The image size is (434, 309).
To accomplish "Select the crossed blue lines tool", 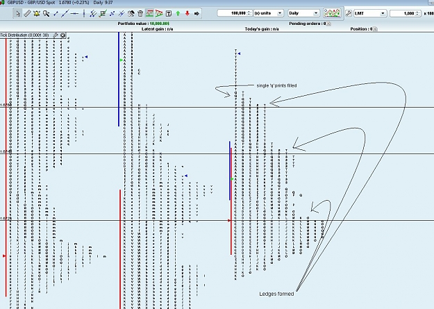I will tap(122, 13).
